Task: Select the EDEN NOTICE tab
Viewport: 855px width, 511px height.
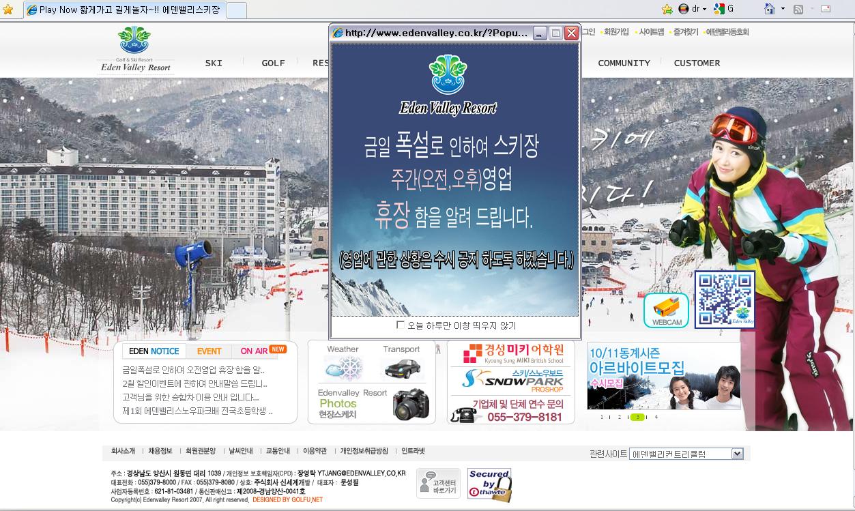Action: (x=154, y=351)
